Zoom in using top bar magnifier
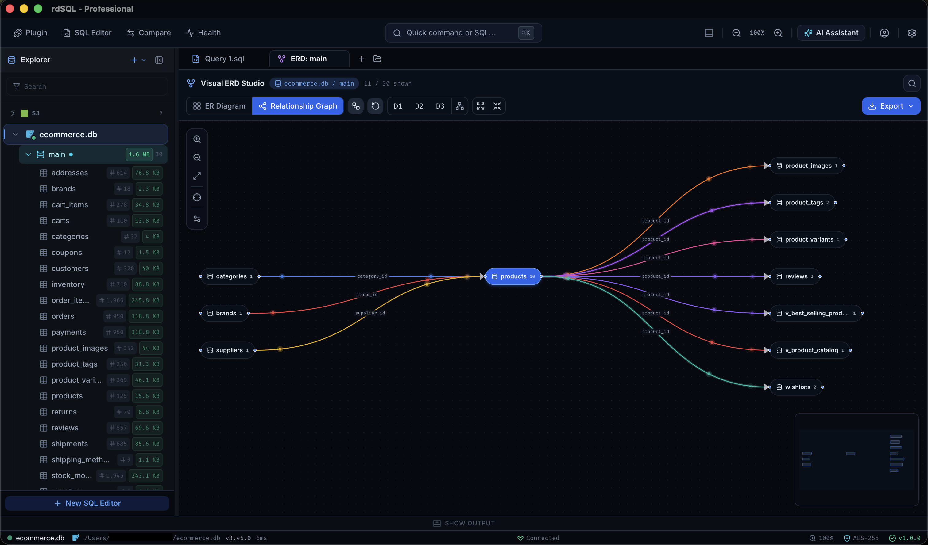Image resolution: width=928 pixels, height=545 pixels. point(778,33)
